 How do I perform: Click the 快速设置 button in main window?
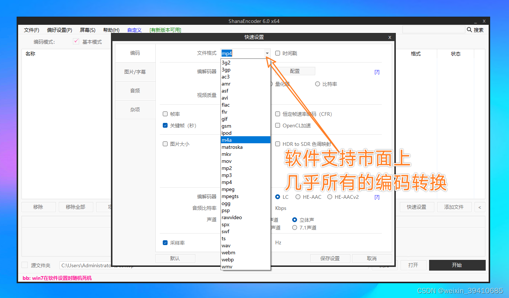(417, 207)
